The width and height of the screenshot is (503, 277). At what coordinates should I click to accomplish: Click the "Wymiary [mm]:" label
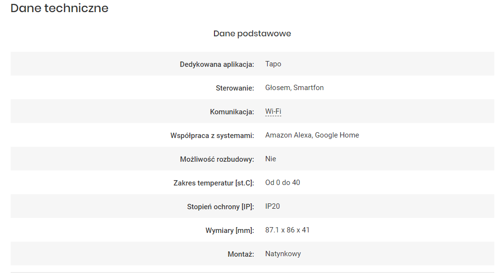tap(229, 231)
